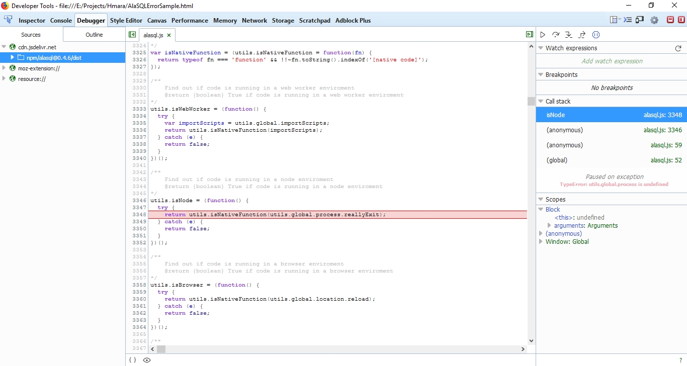This screenshot has height=366, width=687.
Task: Switch to the Console tab
Action: click(61, 21)
